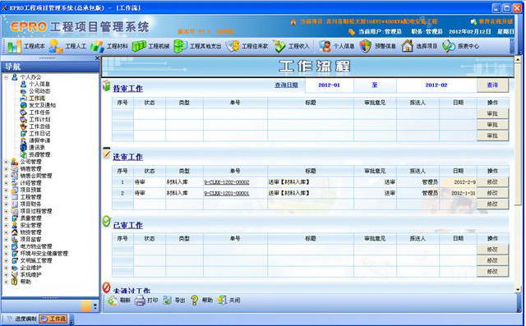Viewport: 526px width, 326px height.
Task: Open 资源管理 in the navigation tree
Action: point(39,154)
